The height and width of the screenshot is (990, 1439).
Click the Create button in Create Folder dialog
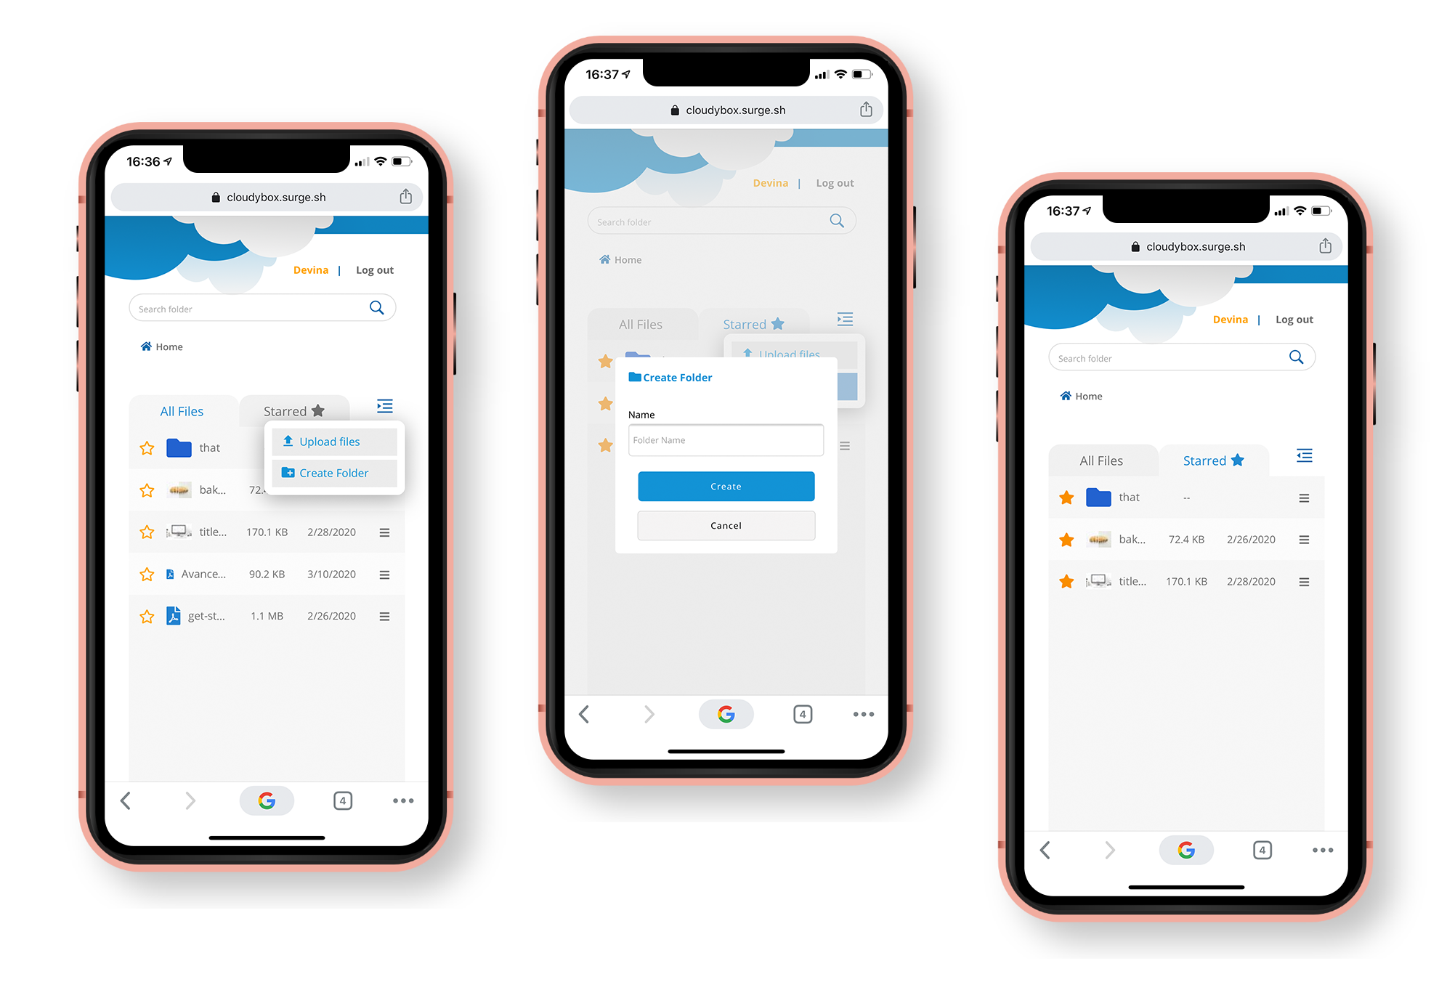tap(725, 487)
